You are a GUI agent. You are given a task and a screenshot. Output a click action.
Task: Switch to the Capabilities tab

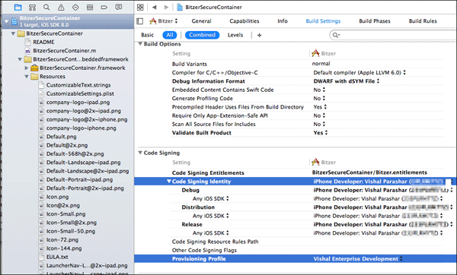pos(244,21)
